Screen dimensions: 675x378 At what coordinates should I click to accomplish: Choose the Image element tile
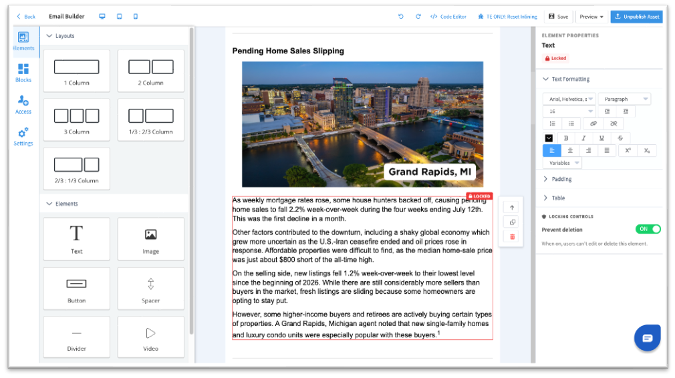pos(150,238)
